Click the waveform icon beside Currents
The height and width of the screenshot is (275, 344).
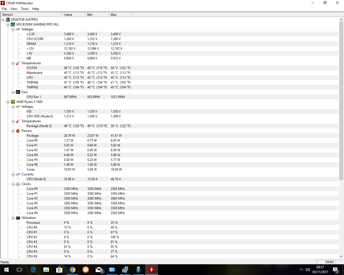[x=18, y=174]
